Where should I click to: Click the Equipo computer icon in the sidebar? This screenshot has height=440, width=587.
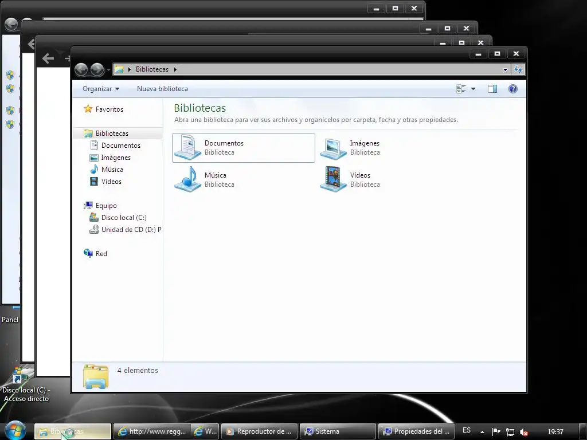[88, 206]
